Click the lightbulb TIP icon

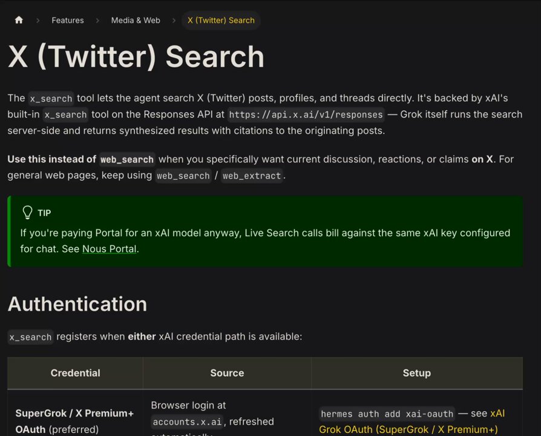(27, 213)
